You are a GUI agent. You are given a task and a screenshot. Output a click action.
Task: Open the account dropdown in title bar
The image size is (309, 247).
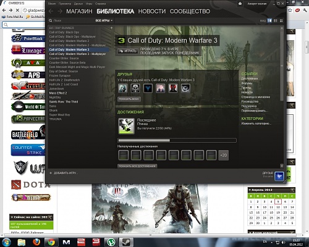[257, 4]
